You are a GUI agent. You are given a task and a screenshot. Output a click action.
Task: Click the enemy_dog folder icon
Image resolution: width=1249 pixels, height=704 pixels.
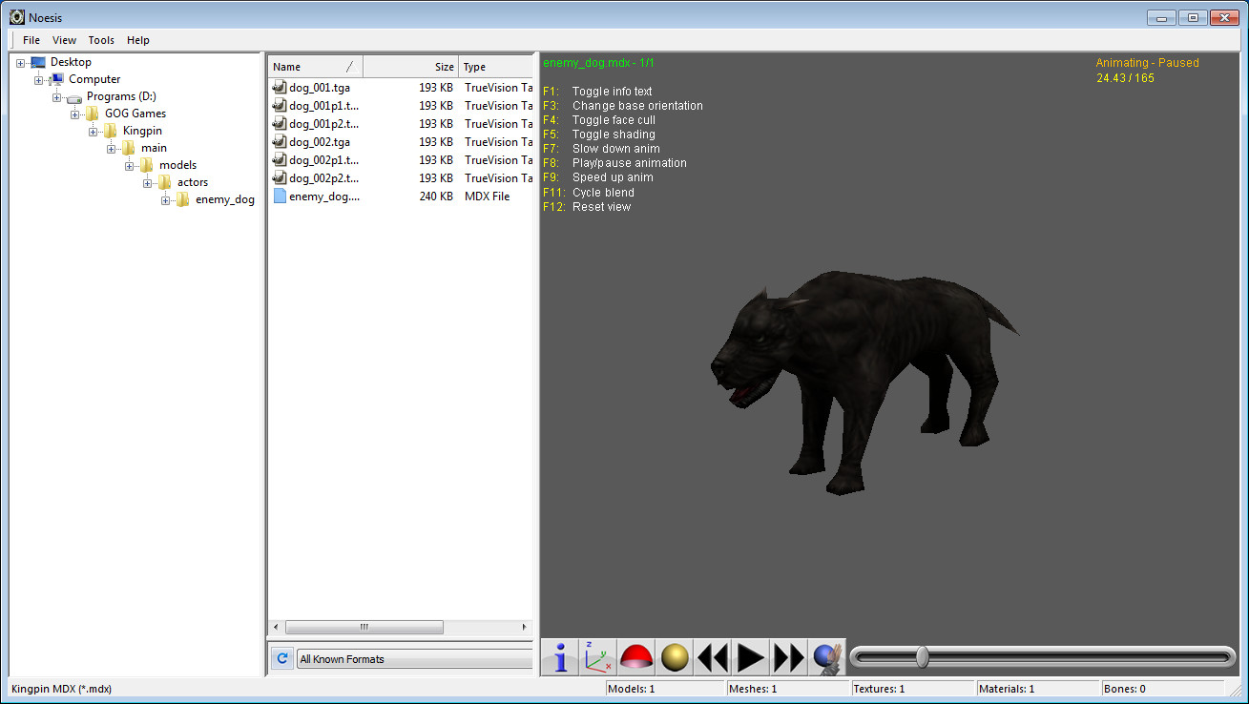(x=182, y=199)
